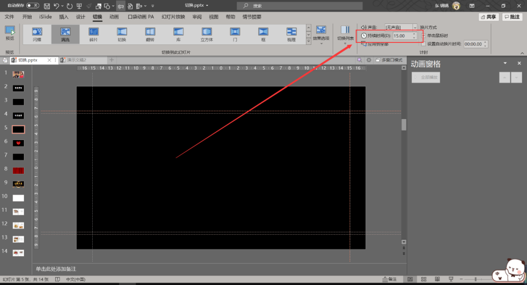Switch to the 幻灯片放映 tab
This screenshot has height=285, width=527.
tap(173, 17)
